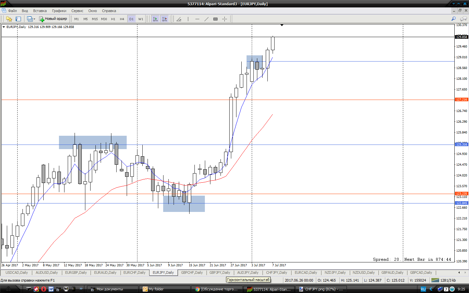The width and height of the screenshot is (469, 293).
Task: Open the Word quick launch icon
Action: [51, 289]
